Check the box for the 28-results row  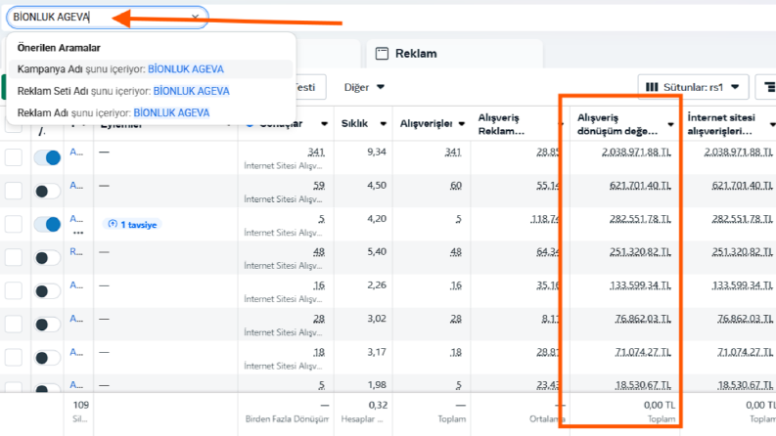[x=14, y=325]
